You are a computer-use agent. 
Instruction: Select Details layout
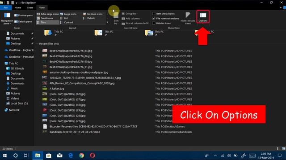(89, 18)
